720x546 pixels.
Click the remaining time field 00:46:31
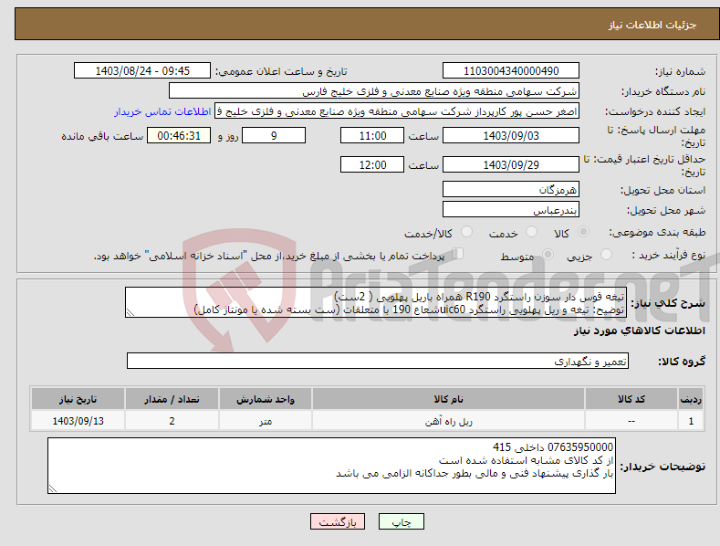179,135
